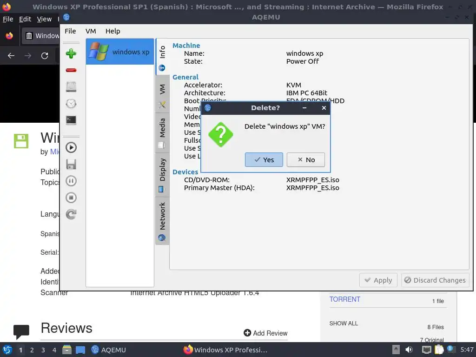Click the green plus Add VM icon

click(71, 54)
